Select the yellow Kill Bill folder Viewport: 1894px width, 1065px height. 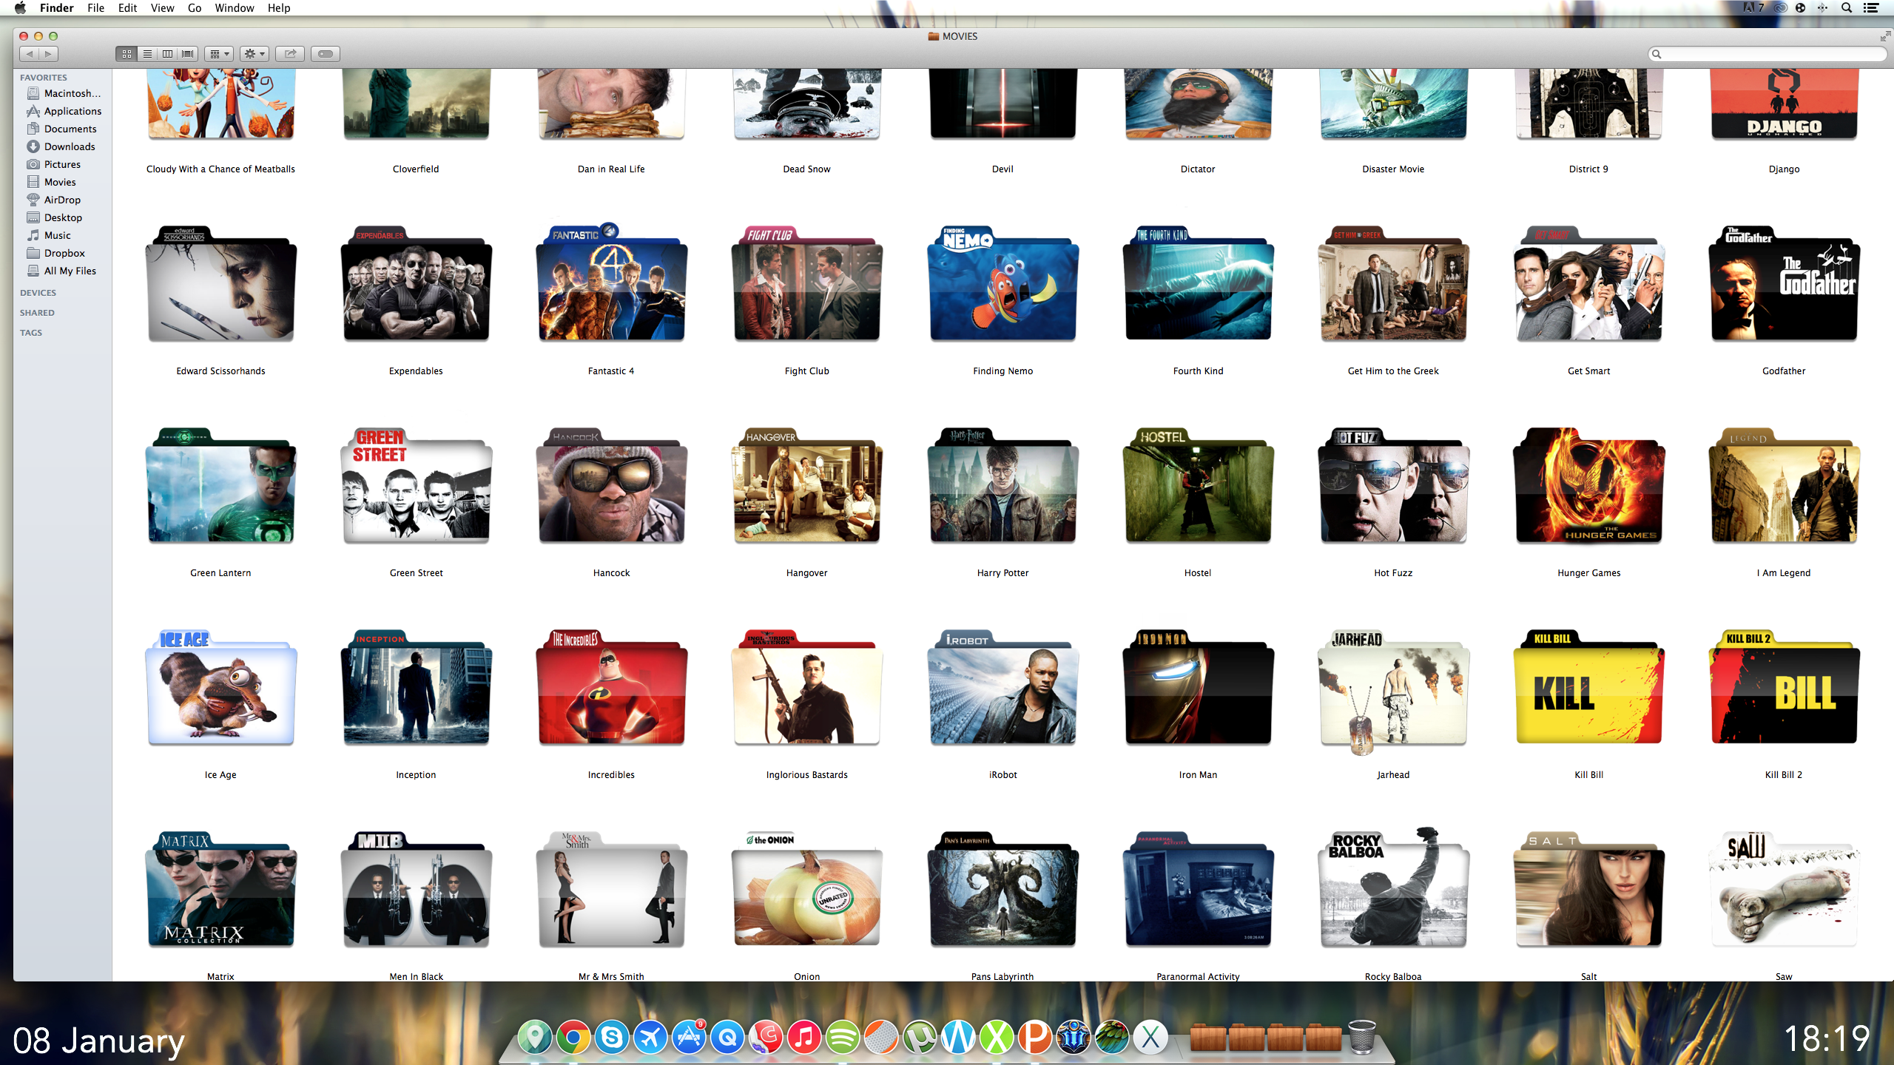(x=1588, y=689)
